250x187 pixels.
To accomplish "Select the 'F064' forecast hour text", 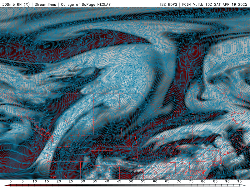I will [x=187, y=4].
